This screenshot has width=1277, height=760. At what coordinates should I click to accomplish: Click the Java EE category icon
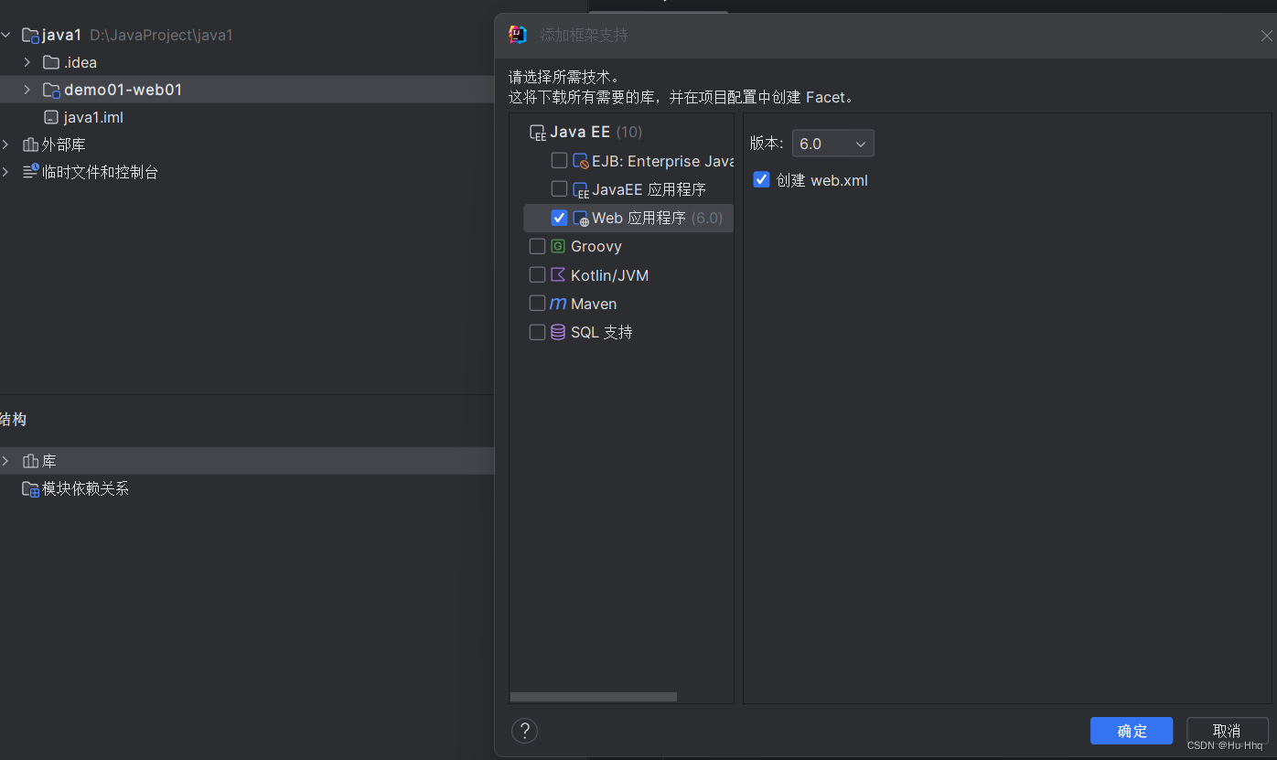coord(537,131)
